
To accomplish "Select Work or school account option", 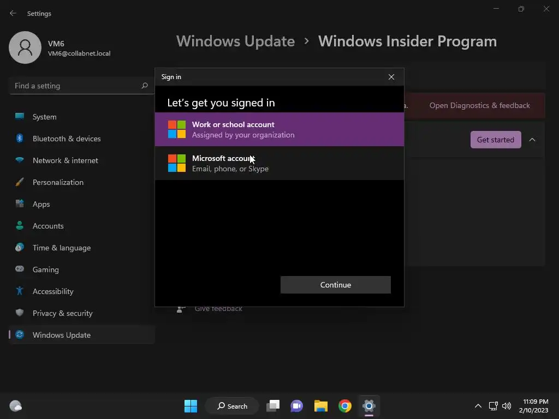I will [x=279, y=129].
